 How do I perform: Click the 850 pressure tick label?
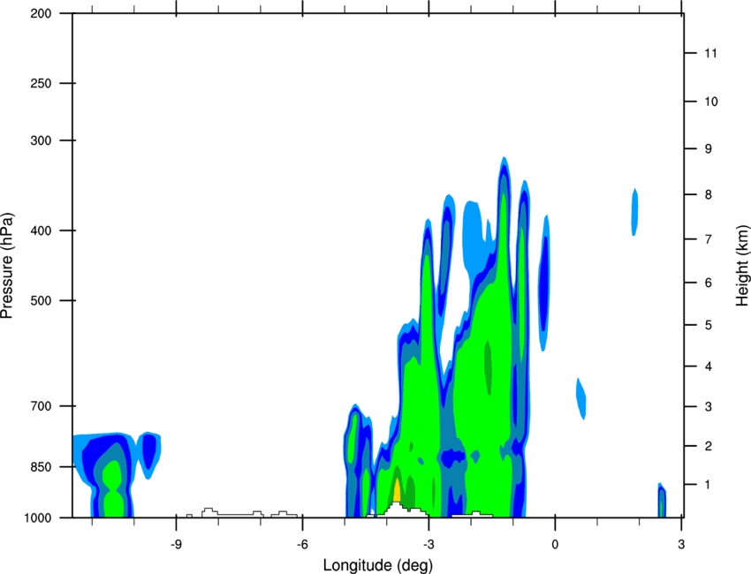pos(42,466)
